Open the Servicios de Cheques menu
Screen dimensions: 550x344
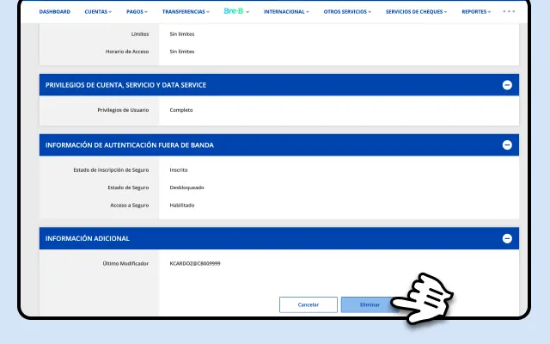(x=416, y=11)
